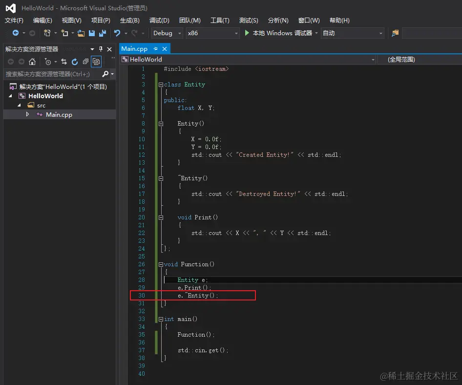Image resolution: width=462 pixels, height=385 pixels.
Task: Open the x86 platform dropdown
Action: pyautogui.click(x=213, y=33)
